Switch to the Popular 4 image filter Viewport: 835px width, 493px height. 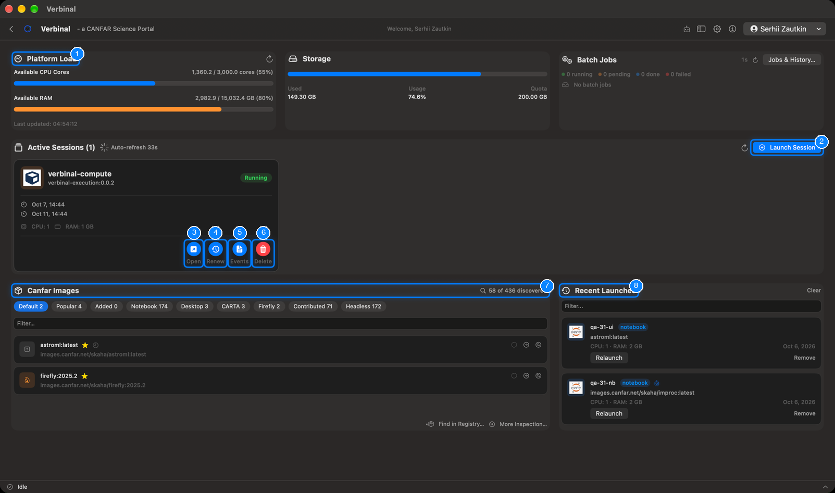click(69, 307)
